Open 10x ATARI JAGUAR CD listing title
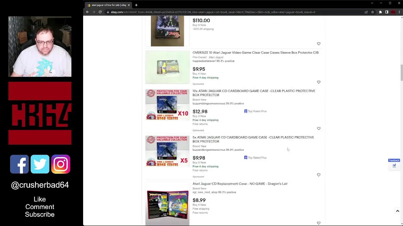This screenshot has height=226, width=403. click(x=254, y=93)
